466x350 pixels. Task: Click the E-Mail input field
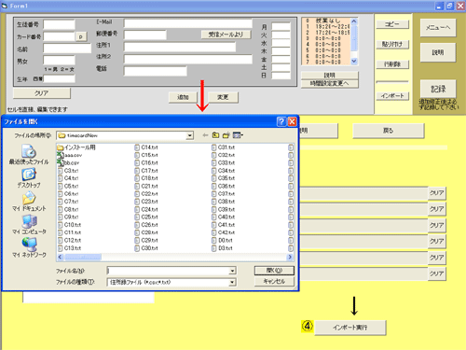coord(188,23)
